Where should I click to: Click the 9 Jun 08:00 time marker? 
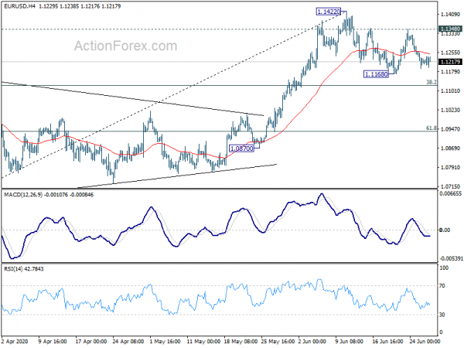pos(350,341)
